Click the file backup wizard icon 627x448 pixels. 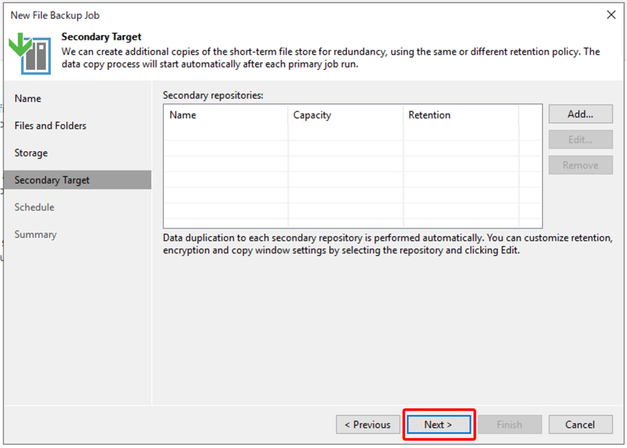30,53
